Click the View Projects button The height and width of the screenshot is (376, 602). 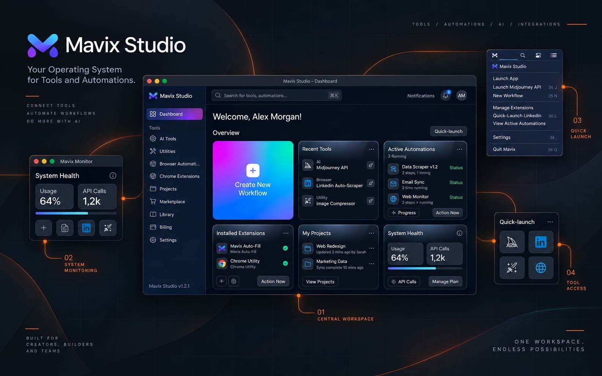[320, 282]
